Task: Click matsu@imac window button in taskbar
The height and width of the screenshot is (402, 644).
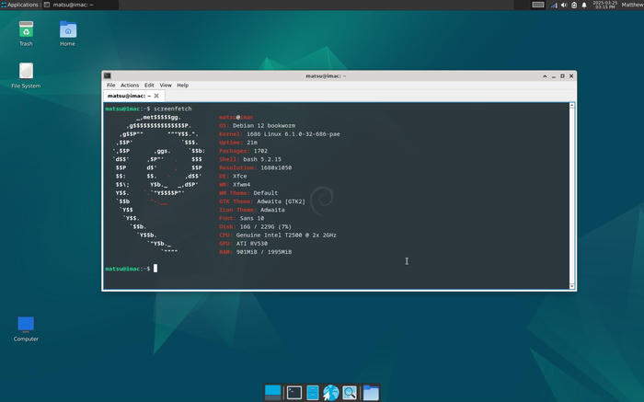Action: 80,5
